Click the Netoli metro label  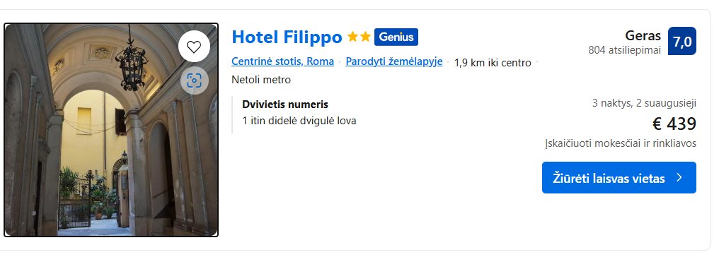tap(261, 80)
